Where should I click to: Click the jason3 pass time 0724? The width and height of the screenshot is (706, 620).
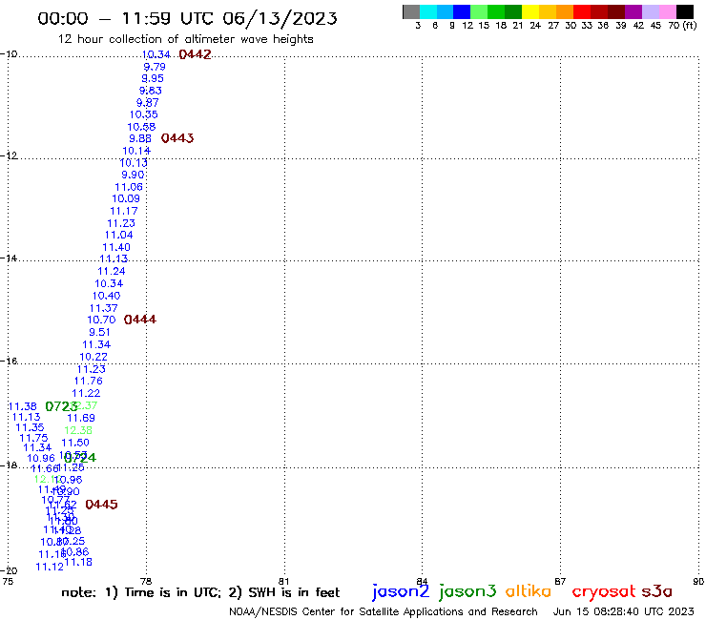click(x=80, y=458)
